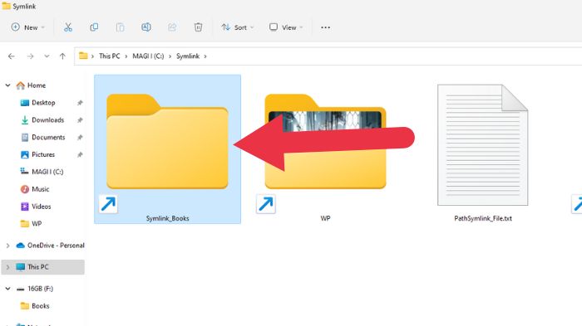Open the Sort options dropdown
This screenshot has height=326, width=582.
[x=238, y=27]
